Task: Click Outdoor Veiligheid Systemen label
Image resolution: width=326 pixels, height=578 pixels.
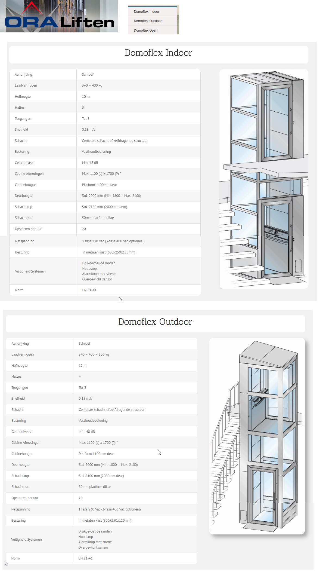Action: (x=26, y=540)
